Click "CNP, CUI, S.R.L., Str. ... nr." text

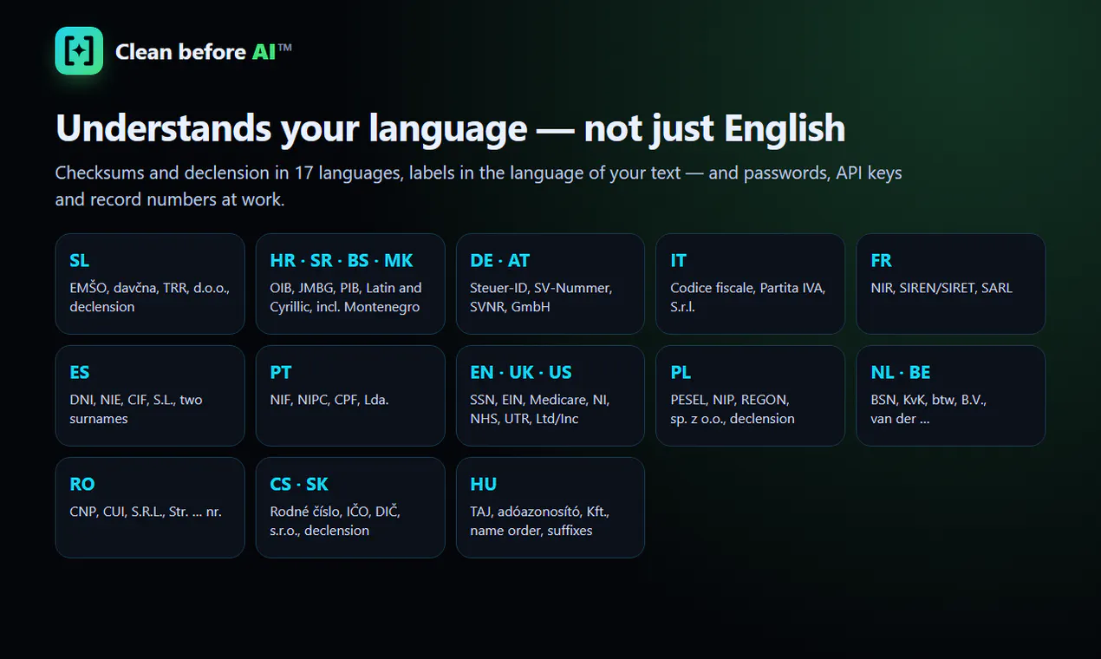click(146, 512)
